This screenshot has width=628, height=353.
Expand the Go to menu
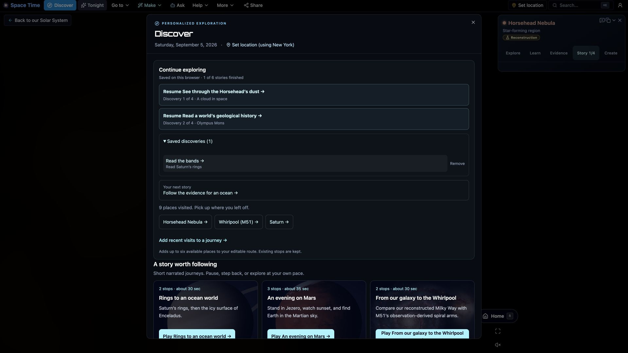120,5
